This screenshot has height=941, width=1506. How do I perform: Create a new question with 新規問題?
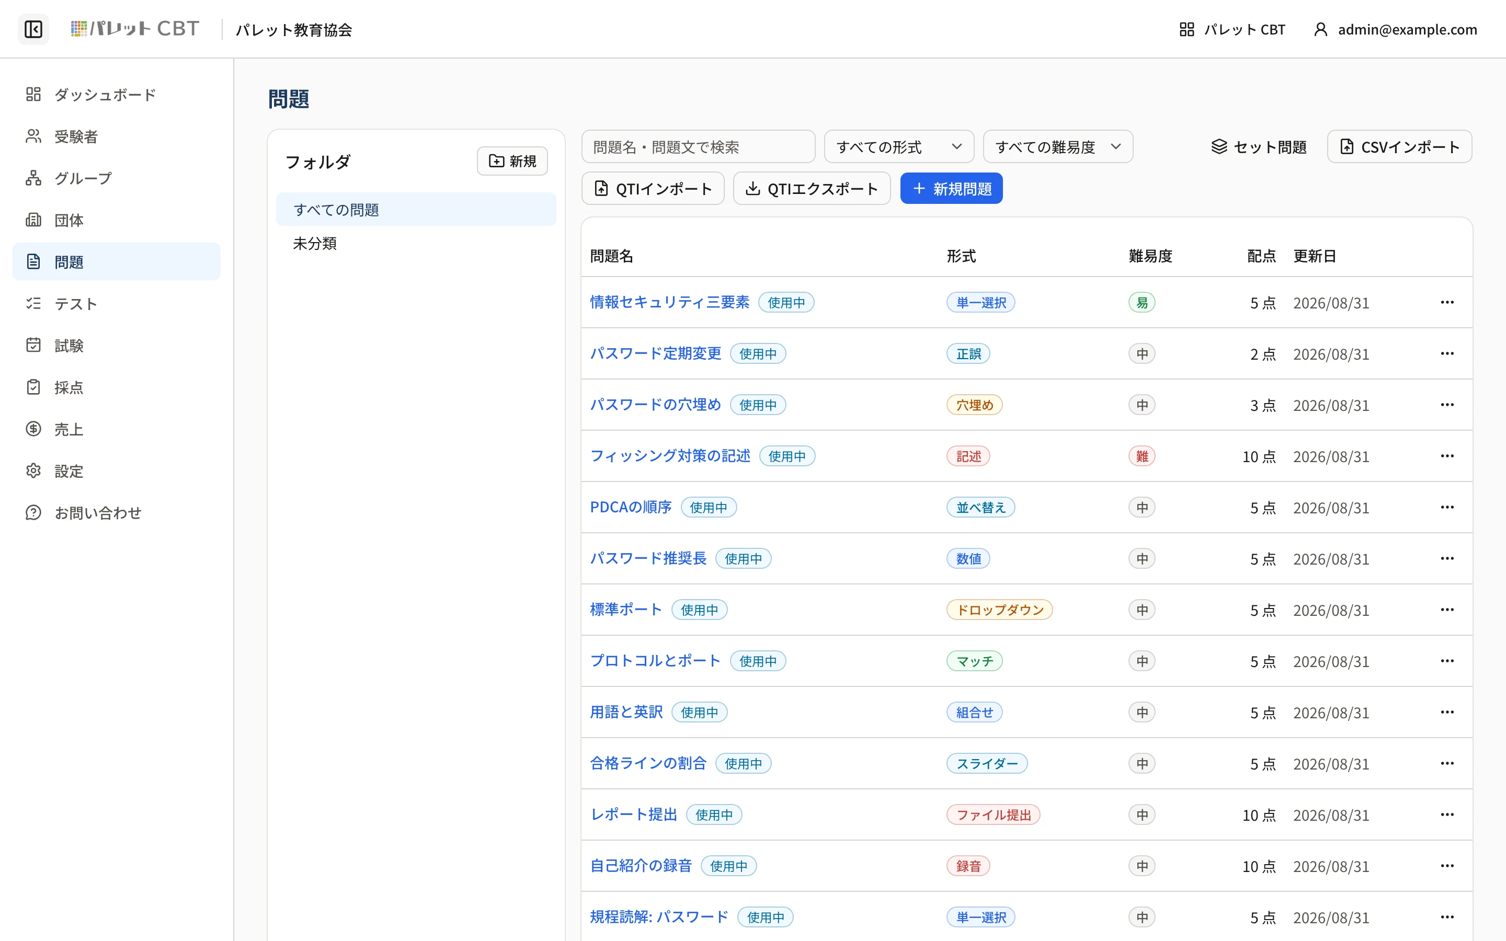tap(951, 189)
